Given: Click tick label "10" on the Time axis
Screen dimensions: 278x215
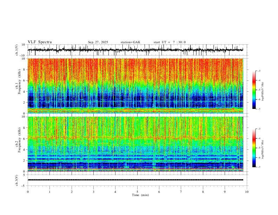Looking at the screenshot, I should coord(247,192).
